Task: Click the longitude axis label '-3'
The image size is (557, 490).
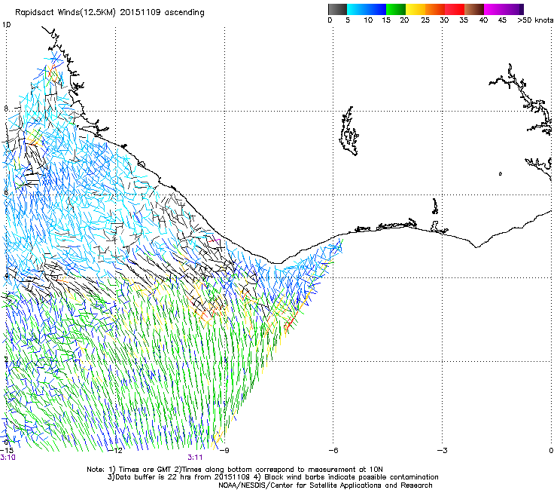Action: [x=443, y=451]
